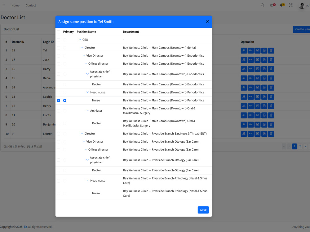Screen dimensions: 310x232
Task: Uncheck the Nurse Periodontics checkbox
Action: tap(59, 101)
